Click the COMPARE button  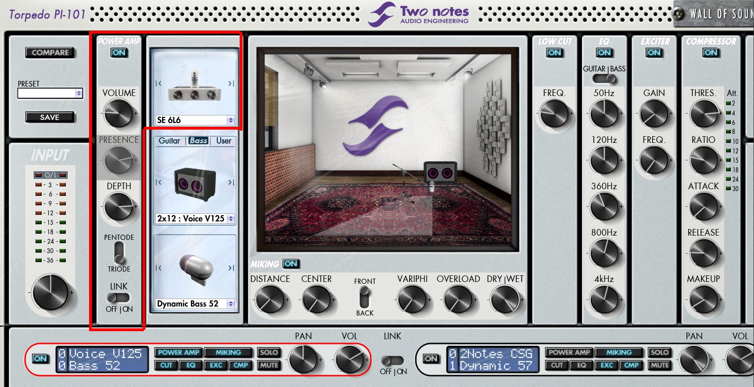[x=50, y=53]
